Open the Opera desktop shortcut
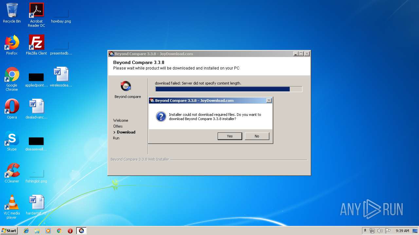 tap(12, 109)
